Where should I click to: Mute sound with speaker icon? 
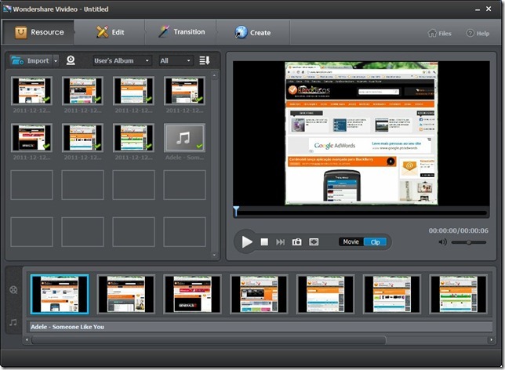coord(442,242)
